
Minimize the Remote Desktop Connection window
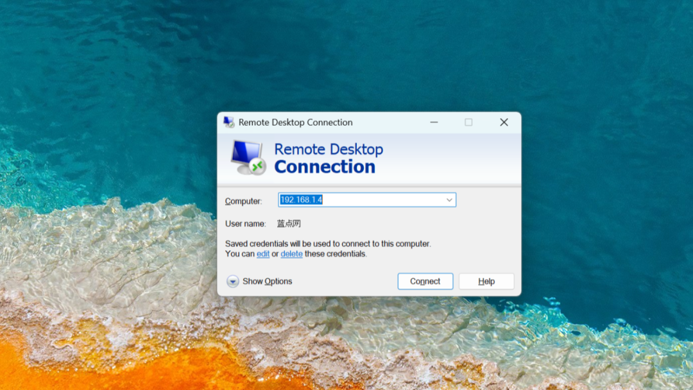[434, 123]
